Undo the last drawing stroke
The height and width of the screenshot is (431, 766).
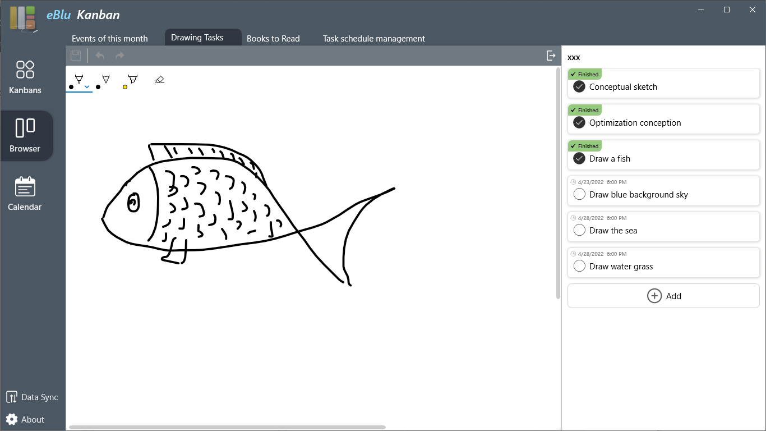(x=100, y=55)
